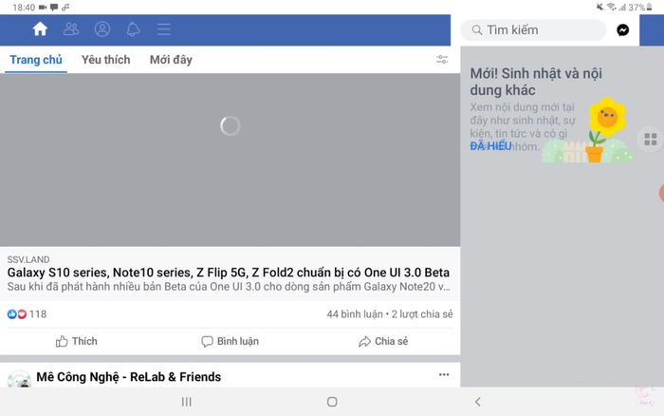Screen dimensions: 664x416
Task: Open more options for Mê Công Nghệ post
Action: click(x=444, y=374)
